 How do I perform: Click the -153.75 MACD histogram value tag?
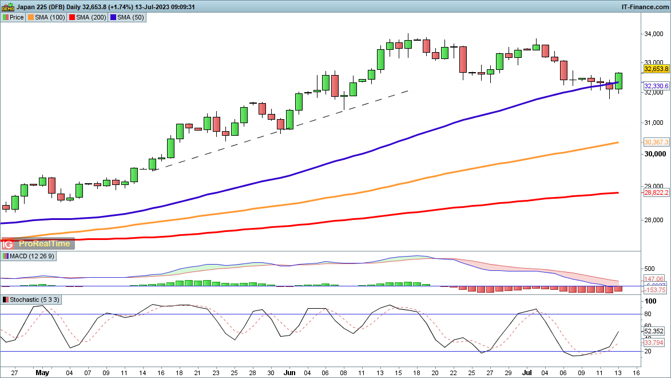coord(655,290)
